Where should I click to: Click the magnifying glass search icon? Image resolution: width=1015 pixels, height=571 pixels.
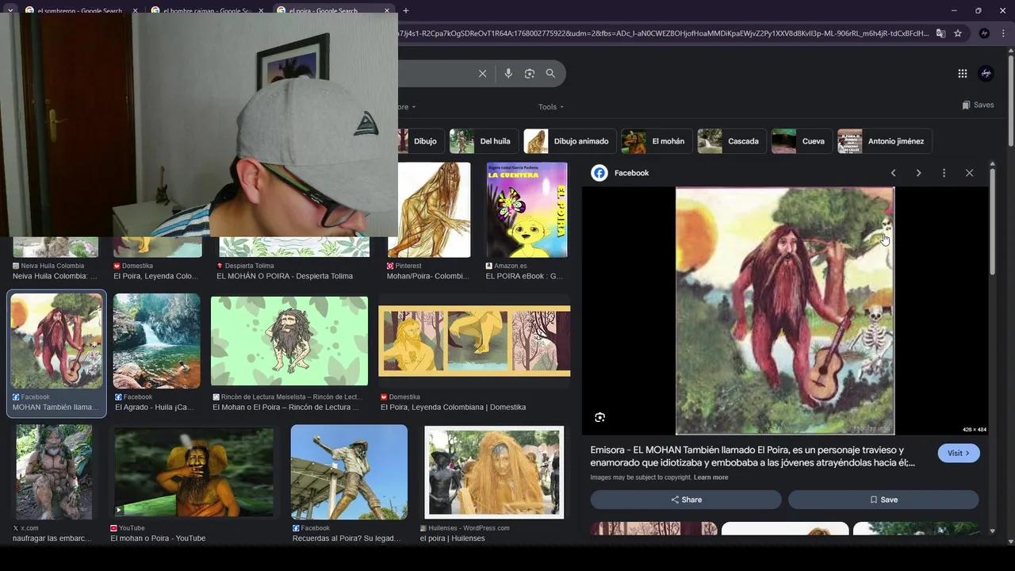click(x=550, y=74)
